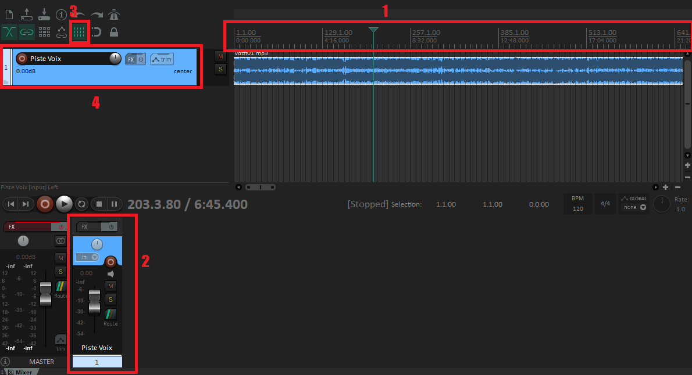Image resolution: width=692 pixels, height=375 pixels.
Task: Mute the Piste Voix track
Action: (220, 56)
